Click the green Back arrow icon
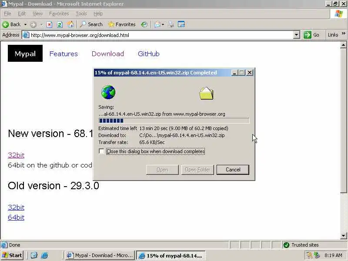 click(x=6, y=24)
